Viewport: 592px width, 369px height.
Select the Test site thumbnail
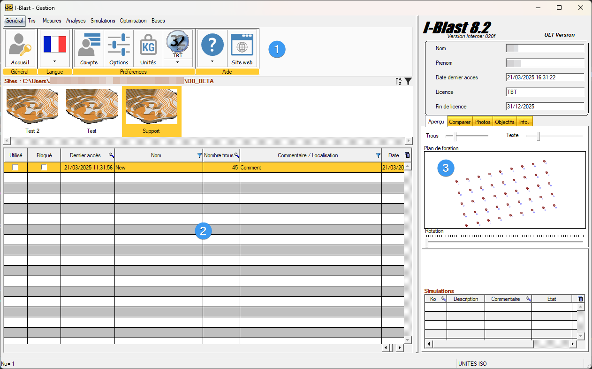click(x=91, y=112)
